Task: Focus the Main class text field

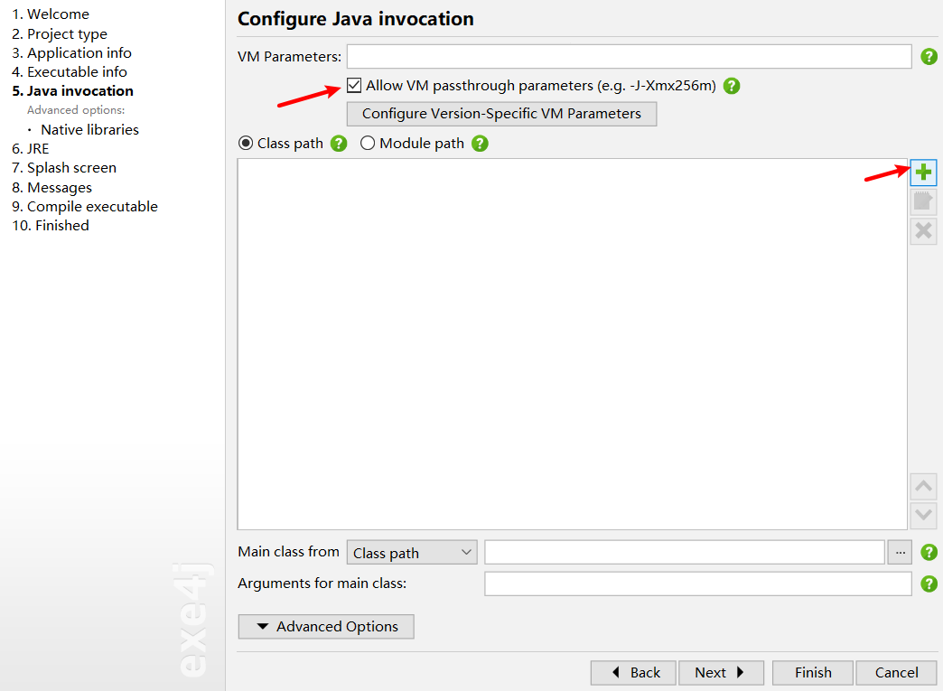Action: coord(685,552)
